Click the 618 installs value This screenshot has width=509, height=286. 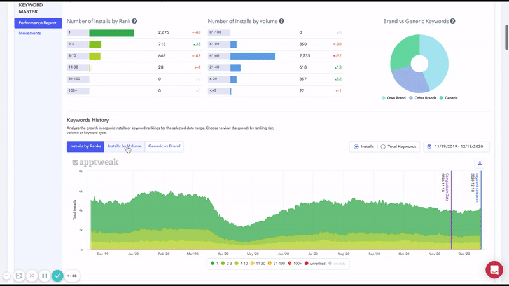[x=303, y=67]
